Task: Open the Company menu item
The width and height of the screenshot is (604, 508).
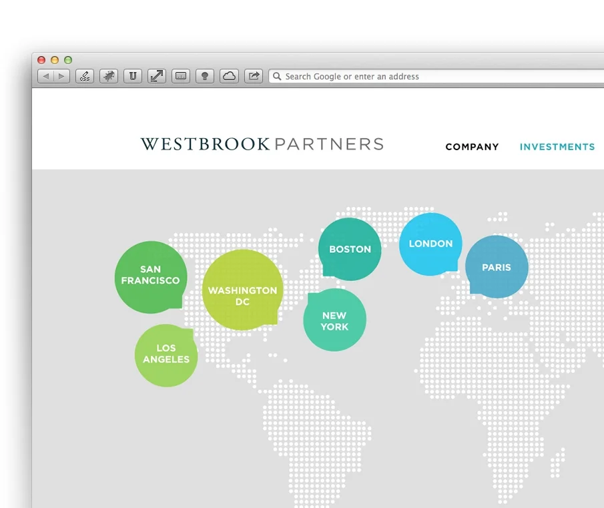Action: pos(472,147)
